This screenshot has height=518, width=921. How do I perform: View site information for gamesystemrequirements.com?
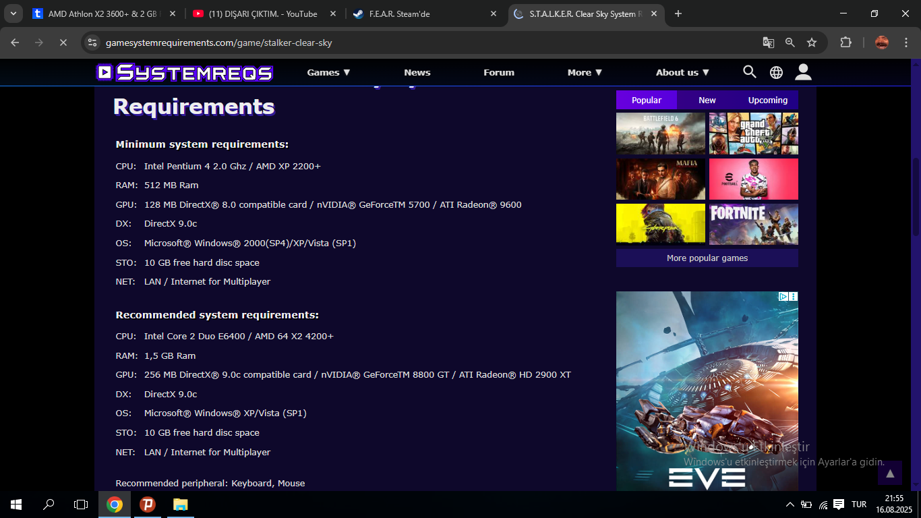(x=92, y=42)
